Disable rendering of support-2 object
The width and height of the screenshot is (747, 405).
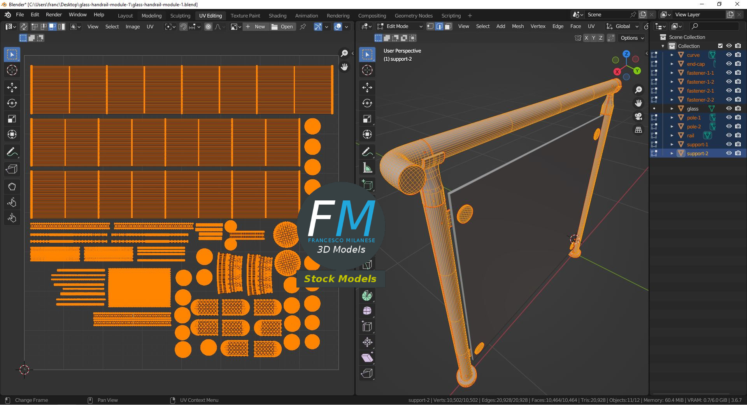click(738, 153)
